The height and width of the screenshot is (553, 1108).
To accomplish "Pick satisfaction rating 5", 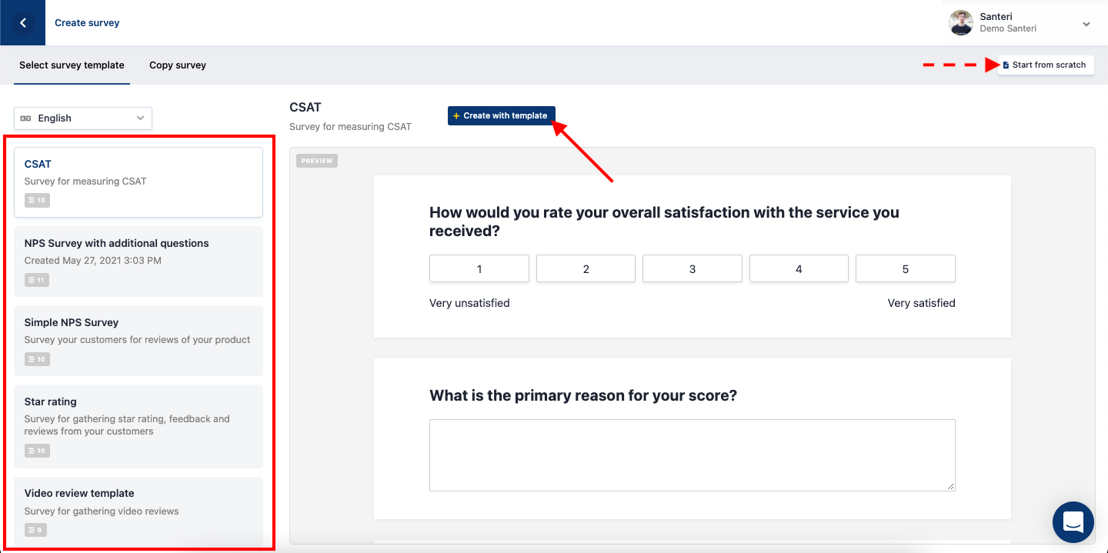I will [x=905, y=269].
